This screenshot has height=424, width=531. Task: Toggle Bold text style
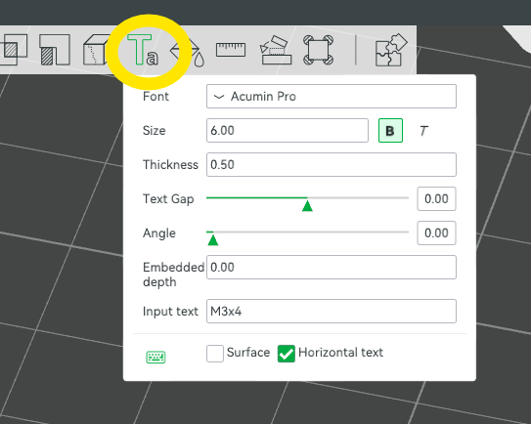coord(390,131)
